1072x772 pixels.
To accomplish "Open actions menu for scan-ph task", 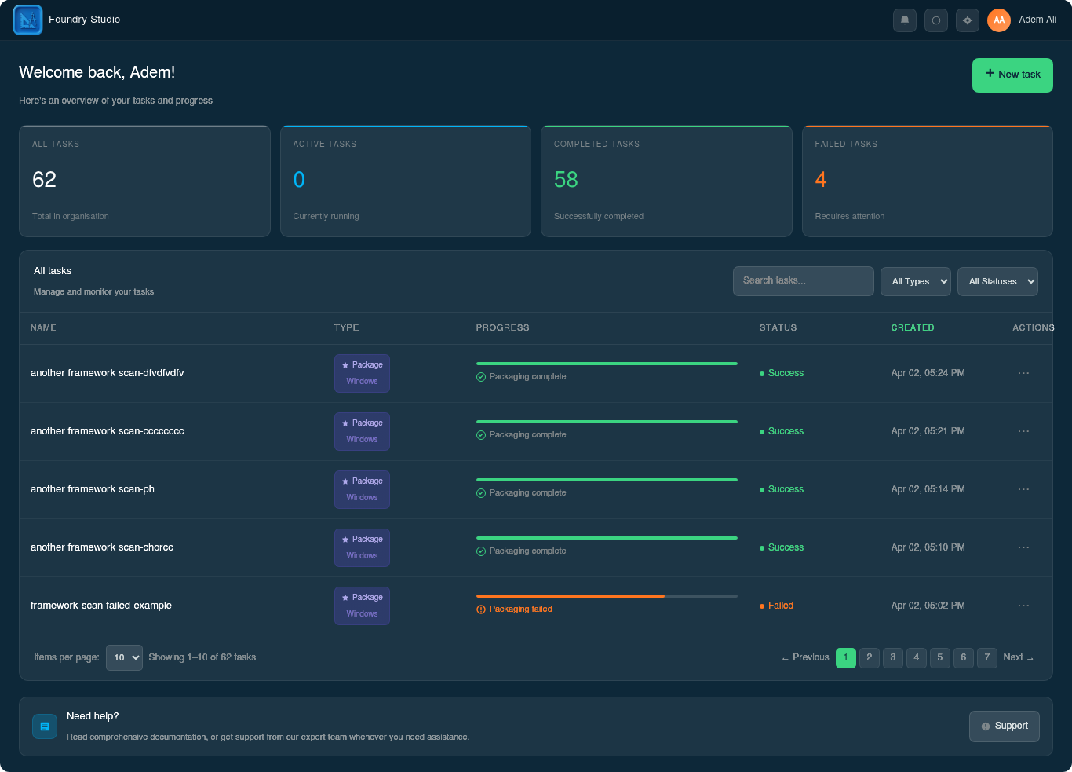I will [1023, 489].
